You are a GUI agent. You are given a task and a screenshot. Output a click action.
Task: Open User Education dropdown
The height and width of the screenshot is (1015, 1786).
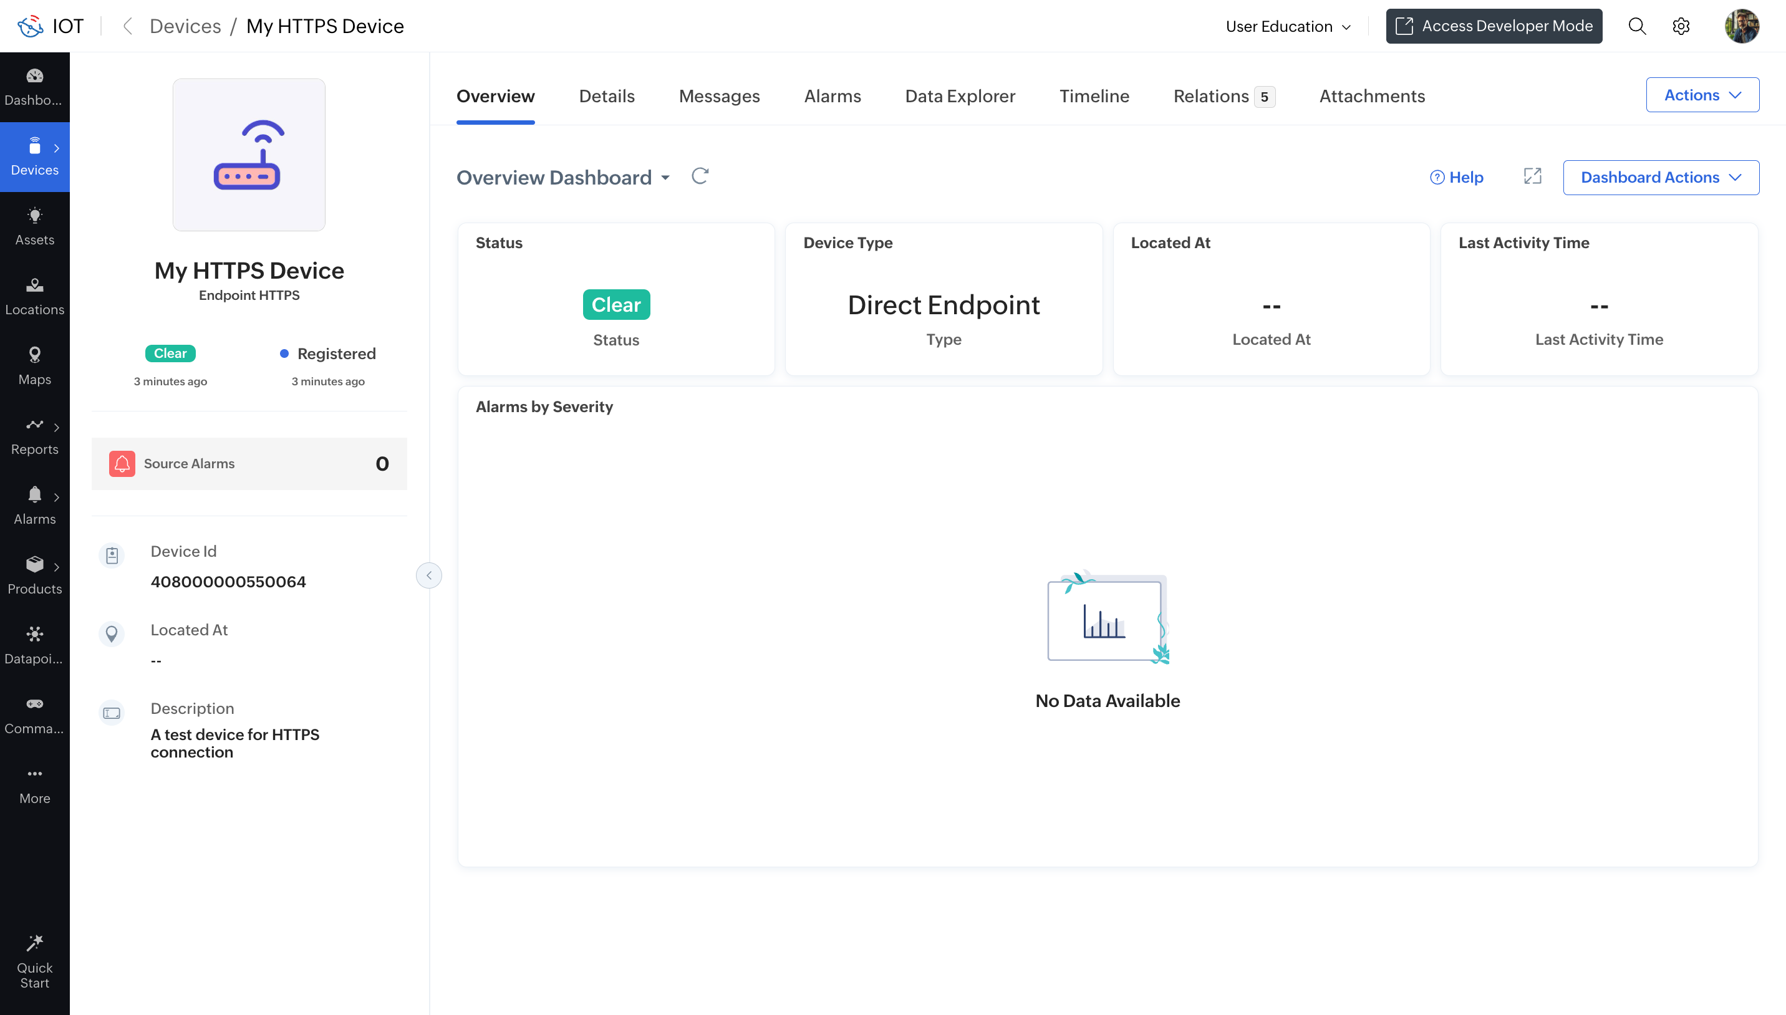click(x=1288, y=26)
